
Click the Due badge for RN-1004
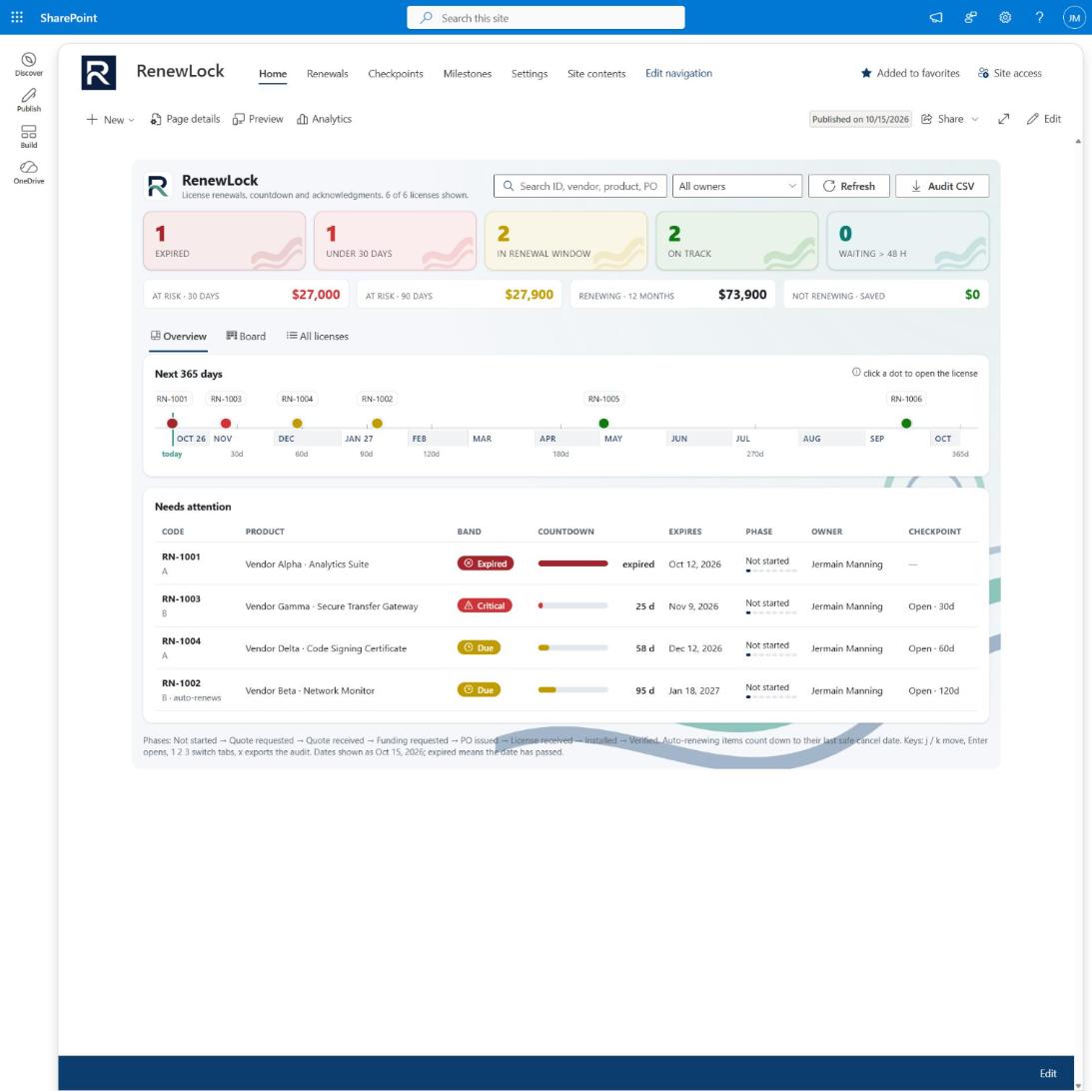[479, 648]
